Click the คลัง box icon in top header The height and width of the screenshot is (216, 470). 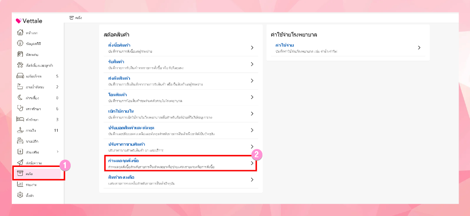pyautogui.click(x=71, y=18)
